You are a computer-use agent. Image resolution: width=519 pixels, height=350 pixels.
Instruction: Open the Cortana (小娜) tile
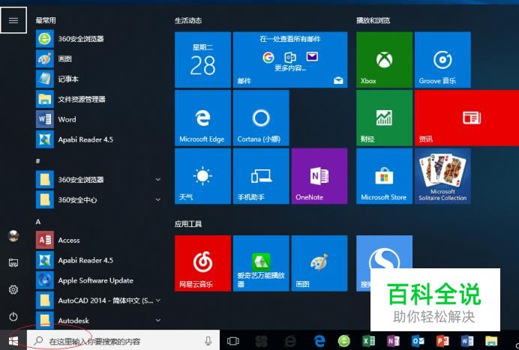tap(261, 118)
